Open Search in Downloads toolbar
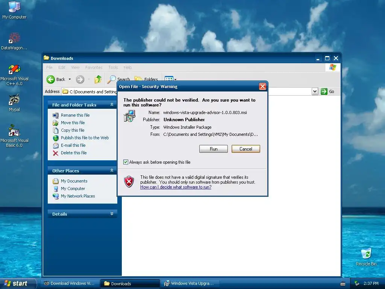The width and height of the screenshot is (385, 289). point(119,79)
